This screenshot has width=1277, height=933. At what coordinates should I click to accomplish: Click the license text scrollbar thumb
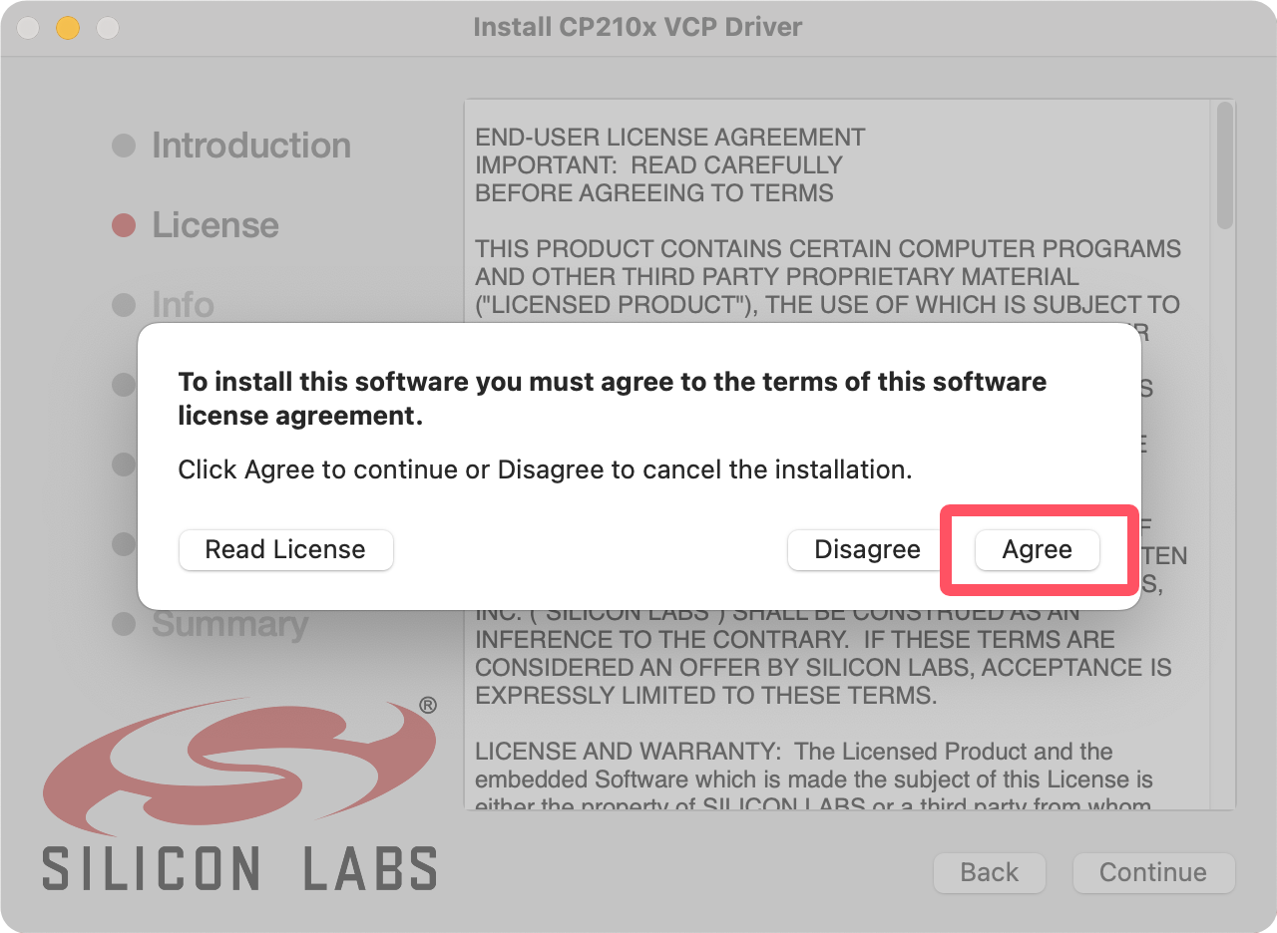click(x=1224, y=165)
